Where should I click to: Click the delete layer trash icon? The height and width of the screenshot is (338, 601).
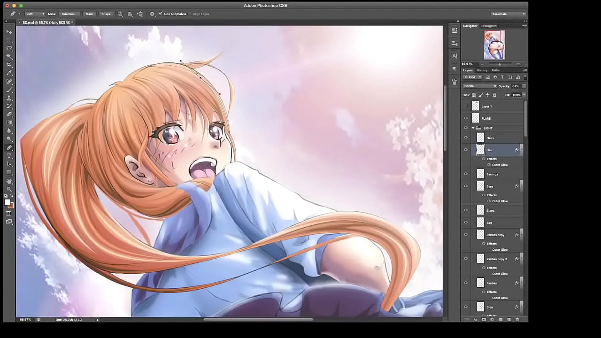[517, 320]
